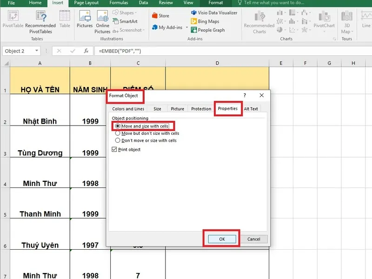
Task: Open 3D Map tour
Action: click(x=347, y=22)
